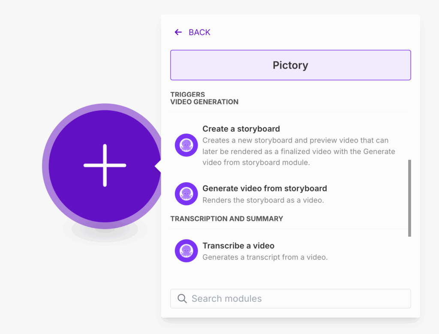Click the light purple ring around module
Image resolution: width=439 pixels, height=334 pixels.
click(45, 165)
